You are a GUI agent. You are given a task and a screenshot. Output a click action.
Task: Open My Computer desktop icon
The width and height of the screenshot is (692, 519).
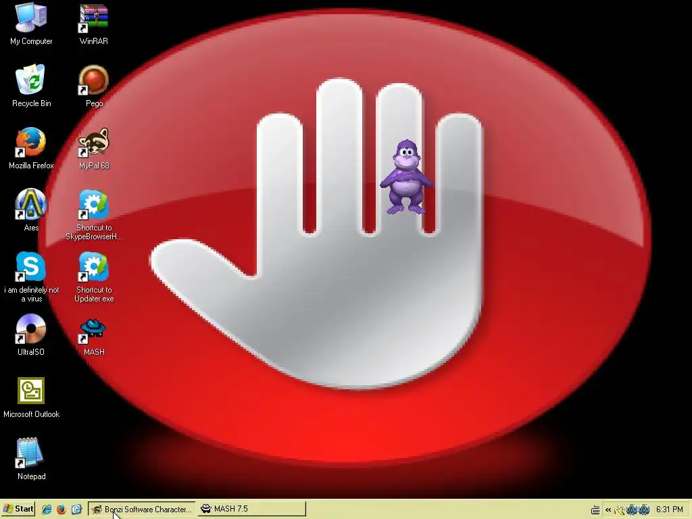coord(31,24)
